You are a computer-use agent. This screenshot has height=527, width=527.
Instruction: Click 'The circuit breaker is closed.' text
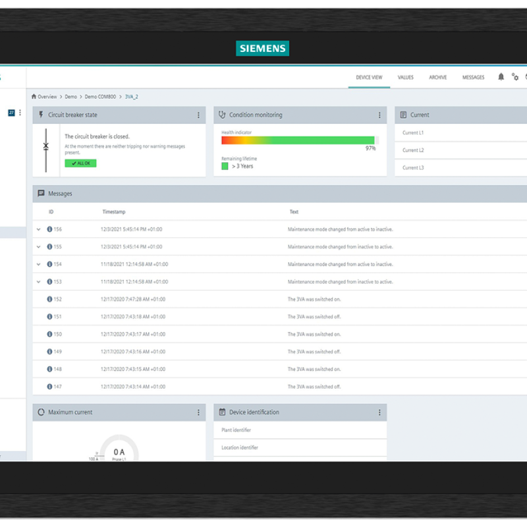point(97,136)
